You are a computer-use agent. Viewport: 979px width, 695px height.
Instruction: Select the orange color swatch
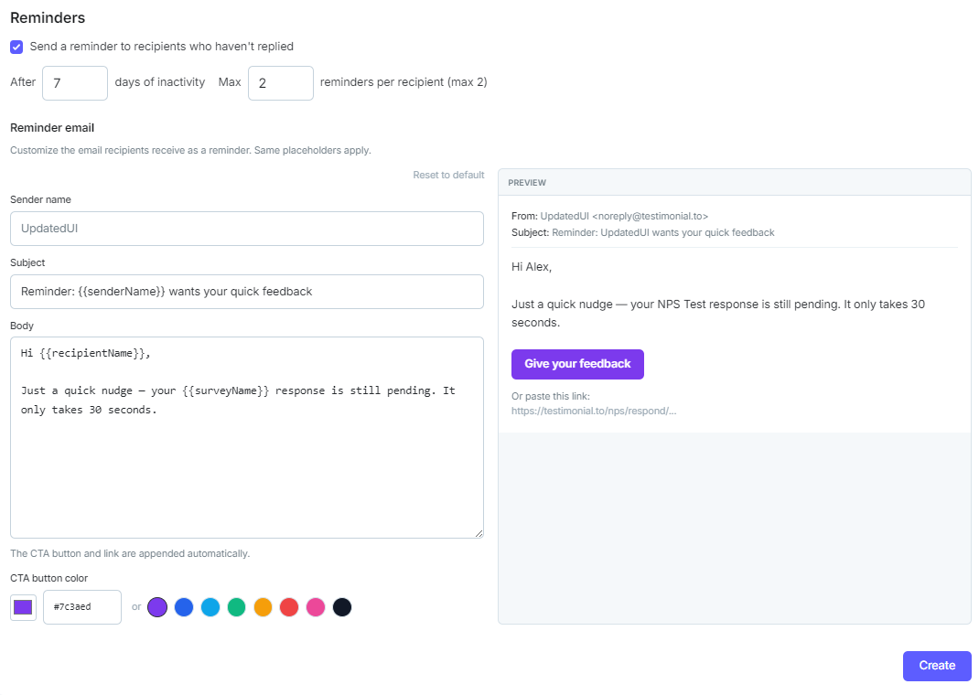pyautogui.click(x=263, y=607)
